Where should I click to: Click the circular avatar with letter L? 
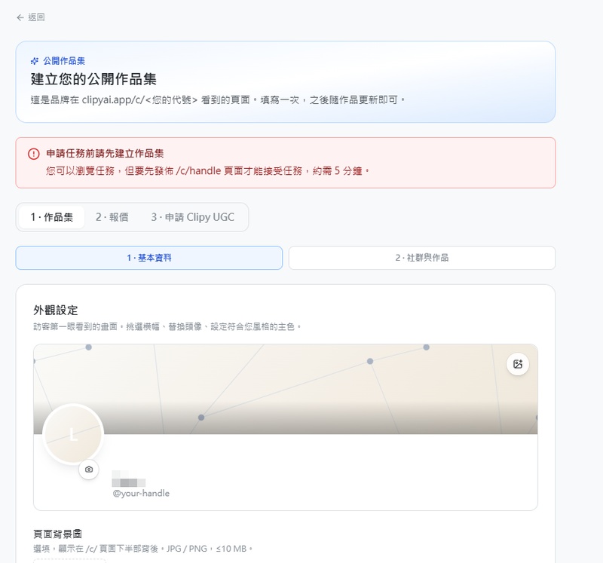tap(73, 435)
